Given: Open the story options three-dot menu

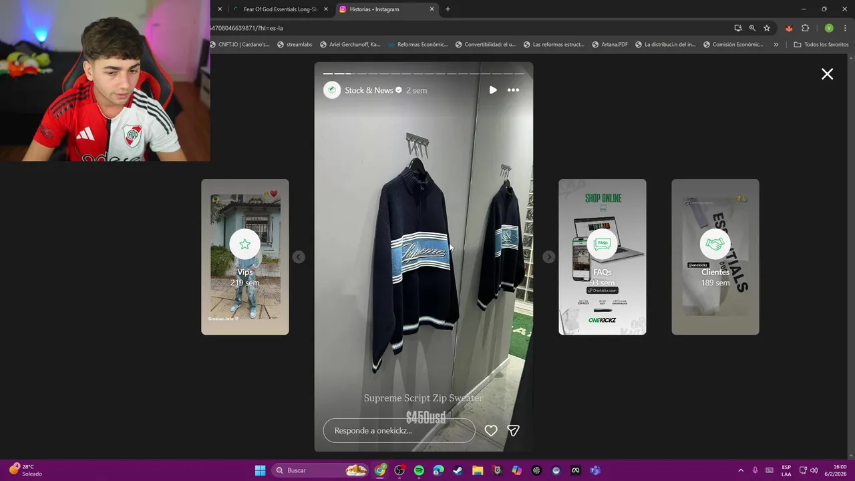Looking at the screenshot, I should pyautogui.click(x=513, y=90).
